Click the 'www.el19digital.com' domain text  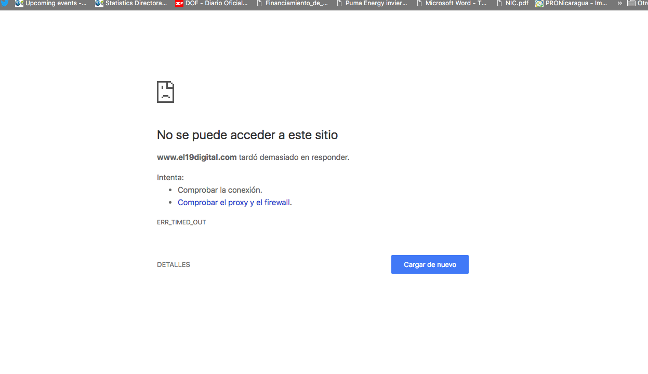point(197,157)
